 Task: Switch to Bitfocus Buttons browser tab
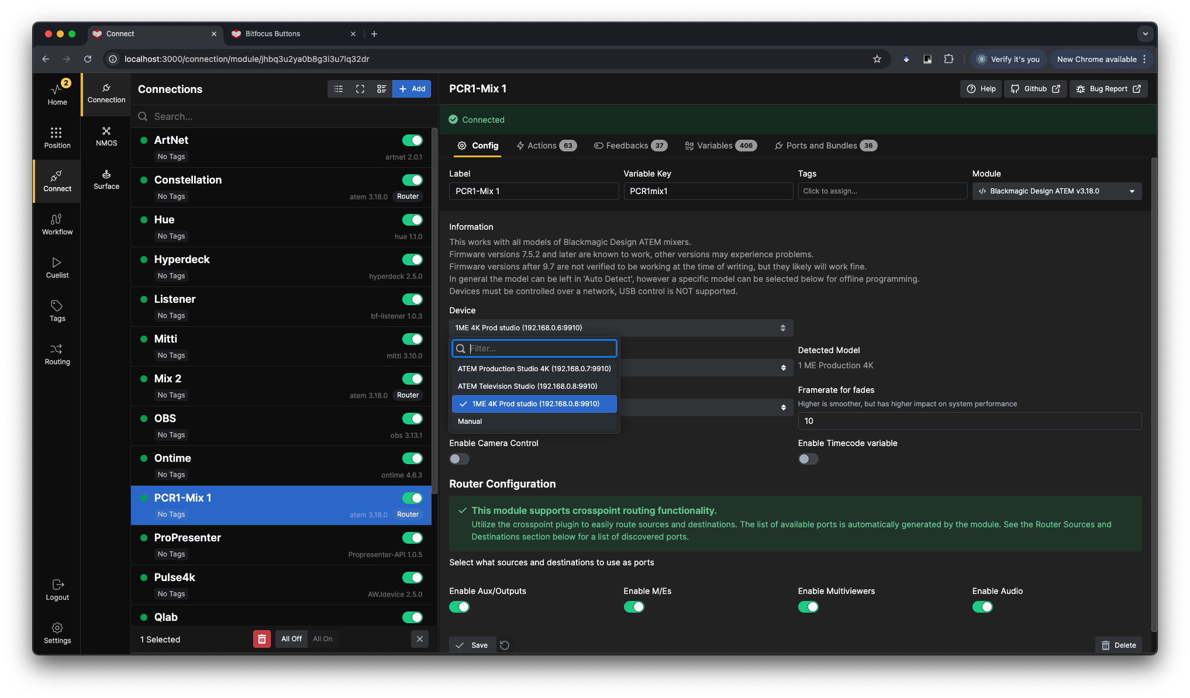click(294, 34)
